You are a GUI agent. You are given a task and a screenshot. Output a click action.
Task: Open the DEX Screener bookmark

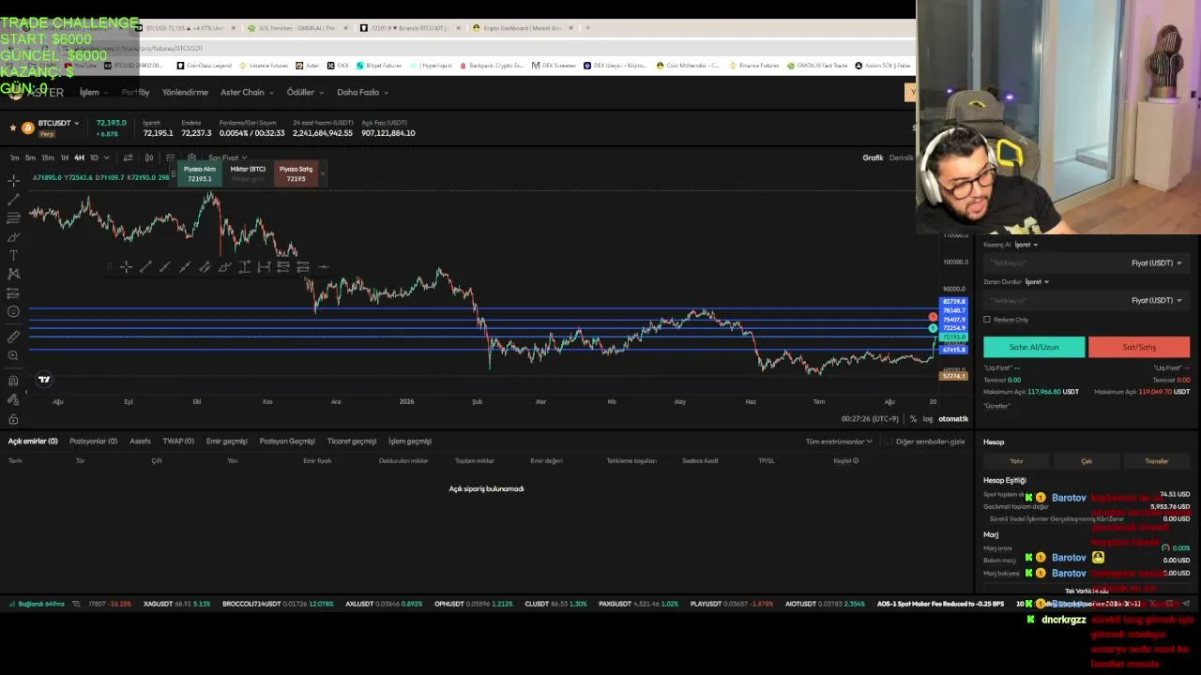(x=554, y=66)
